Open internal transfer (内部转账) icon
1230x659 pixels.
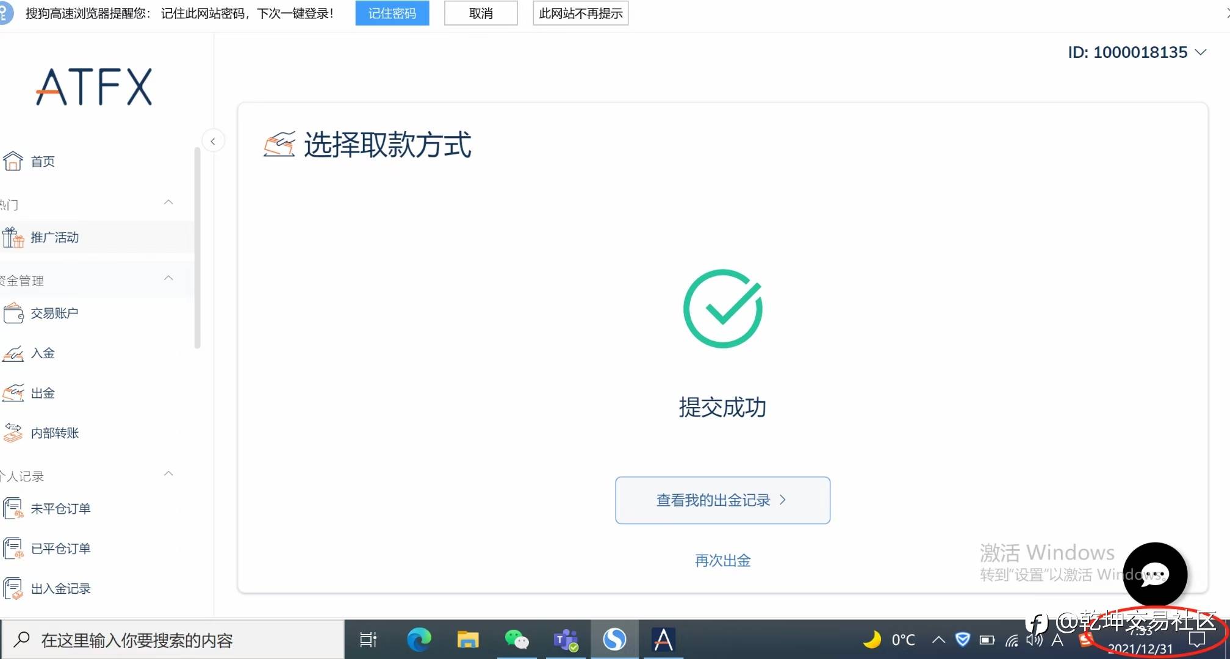13,433
